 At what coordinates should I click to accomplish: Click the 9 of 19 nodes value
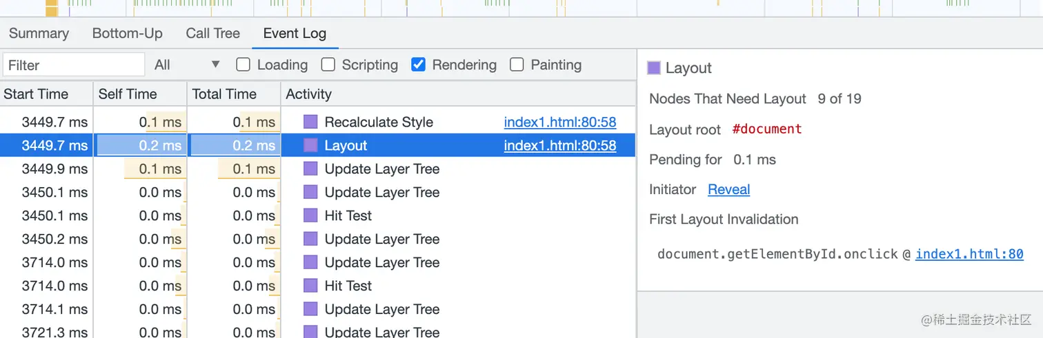(x=840, y=98)
